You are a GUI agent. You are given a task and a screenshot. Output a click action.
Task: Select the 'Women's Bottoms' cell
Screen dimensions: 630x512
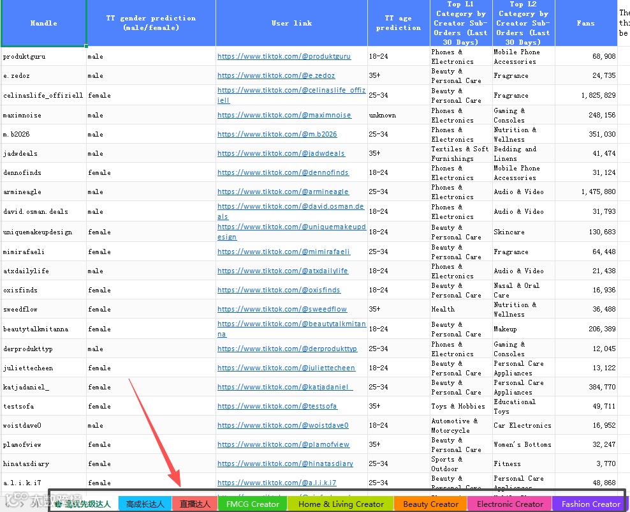[x=524, y=444]
